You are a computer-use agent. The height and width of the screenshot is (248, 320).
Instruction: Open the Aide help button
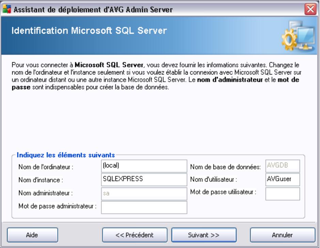(x=32, y=235)
